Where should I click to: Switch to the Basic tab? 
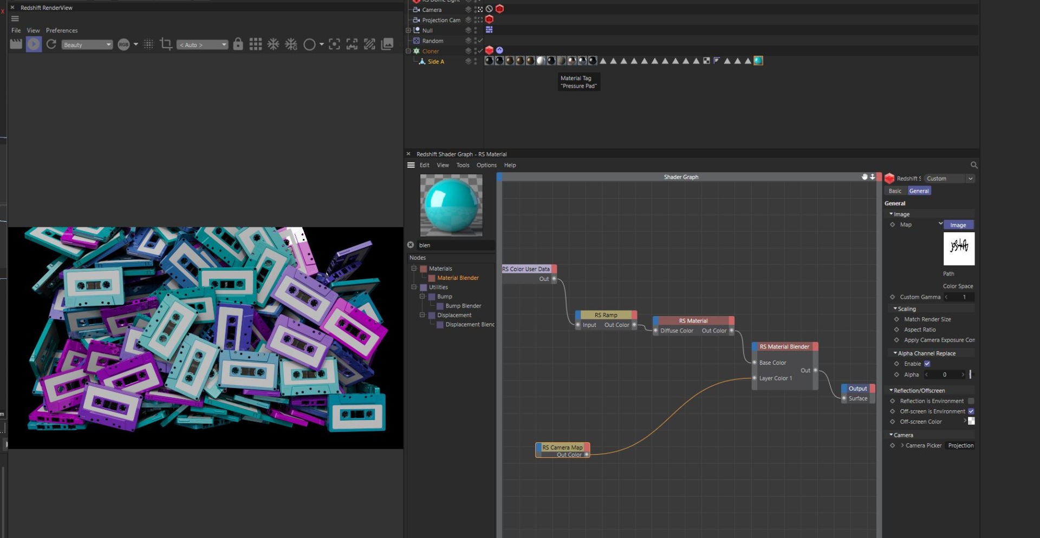[894, 191]
